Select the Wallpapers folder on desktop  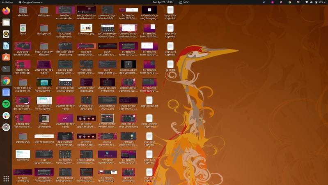click(44, 10)
